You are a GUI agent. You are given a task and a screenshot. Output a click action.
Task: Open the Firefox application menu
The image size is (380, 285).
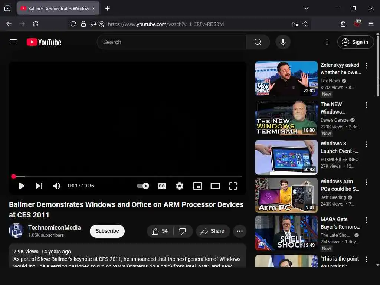pyautogui.click(x=371, y=24)
